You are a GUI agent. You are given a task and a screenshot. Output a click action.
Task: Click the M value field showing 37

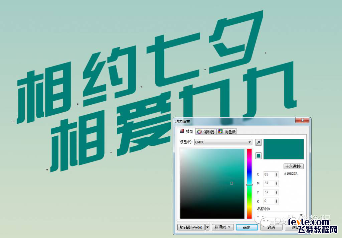[x=269, y=183]
